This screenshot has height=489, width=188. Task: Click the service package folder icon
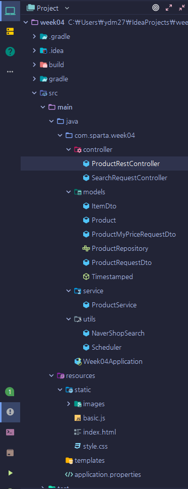[x=78, y=291]
